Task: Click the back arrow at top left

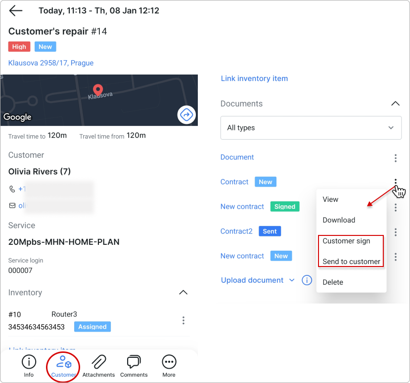Action: pyautogui.click(x=15, y=10)
